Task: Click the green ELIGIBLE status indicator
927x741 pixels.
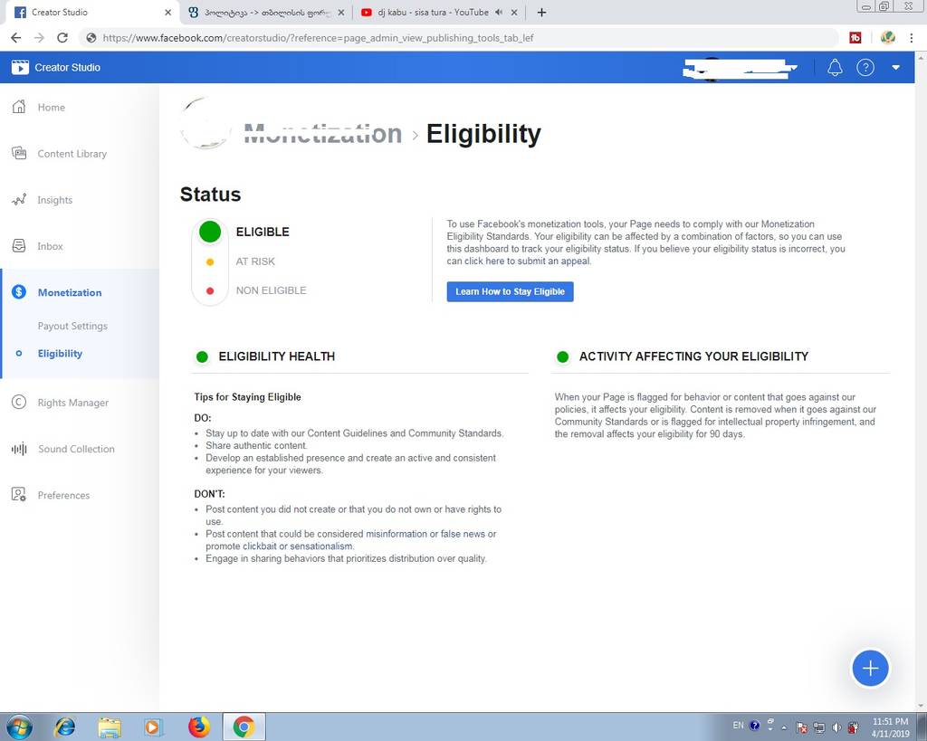Action: [x=210, y=232]
